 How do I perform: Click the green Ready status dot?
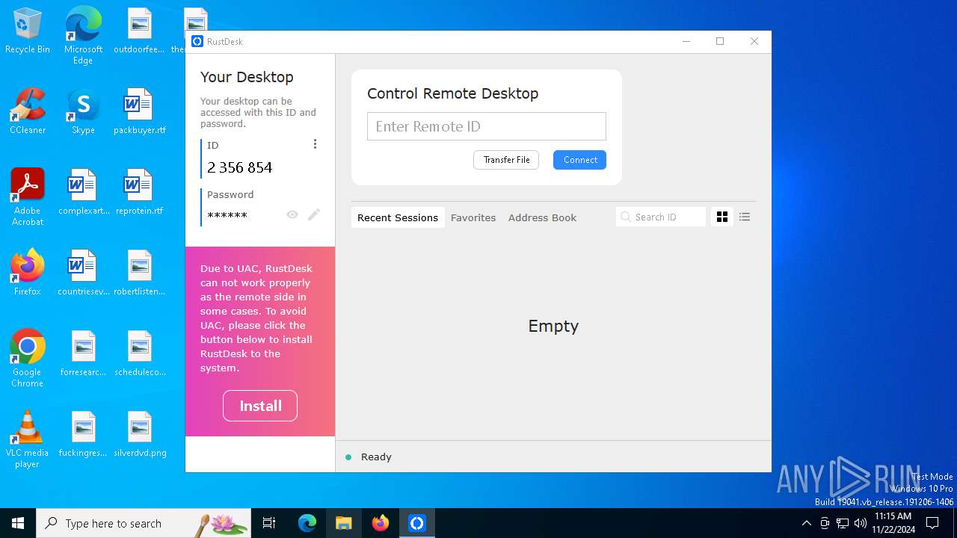coord(348,457)
